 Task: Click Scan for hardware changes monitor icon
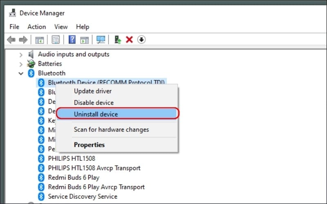point(101,40)
